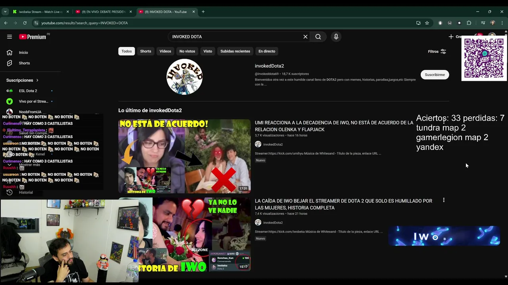Image resolution: width=508 pixels, height=285 pixels.
Task: Open Filtros search filters
Action: pyautogui.click(x=437, y=51)
